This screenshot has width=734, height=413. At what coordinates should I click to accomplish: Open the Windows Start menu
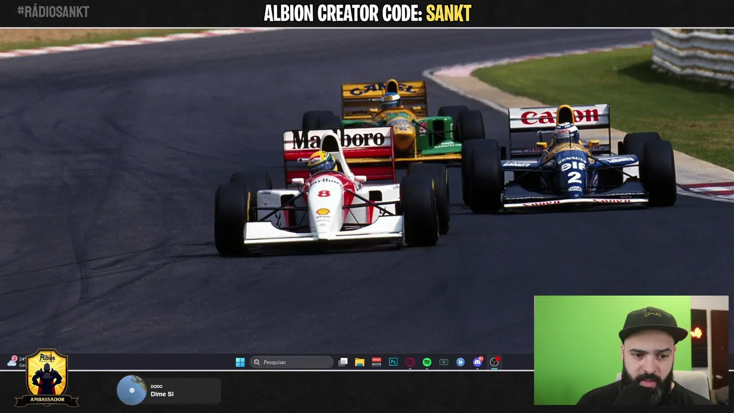[240, 362]
